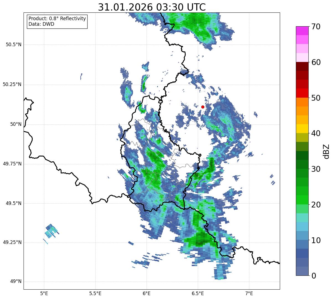Click the title "31.01.2026 03:30 UTC"

point(152,7)
